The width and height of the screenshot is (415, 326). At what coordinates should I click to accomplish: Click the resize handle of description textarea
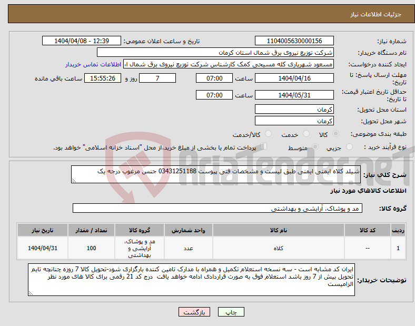click(x=74, y=181)
